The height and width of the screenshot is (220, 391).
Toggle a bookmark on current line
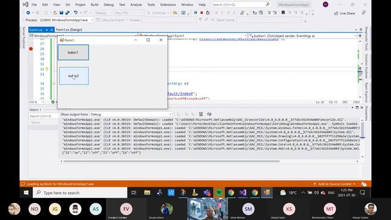(x=283, y=13)
